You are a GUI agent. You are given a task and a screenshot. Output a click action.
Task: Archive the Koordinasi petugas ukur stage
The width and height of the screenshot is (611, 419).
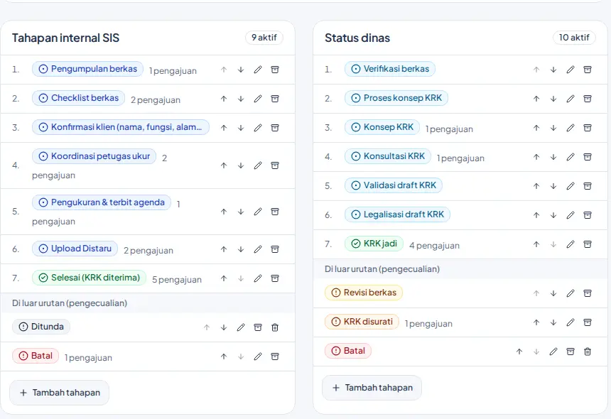click(275, 165)
